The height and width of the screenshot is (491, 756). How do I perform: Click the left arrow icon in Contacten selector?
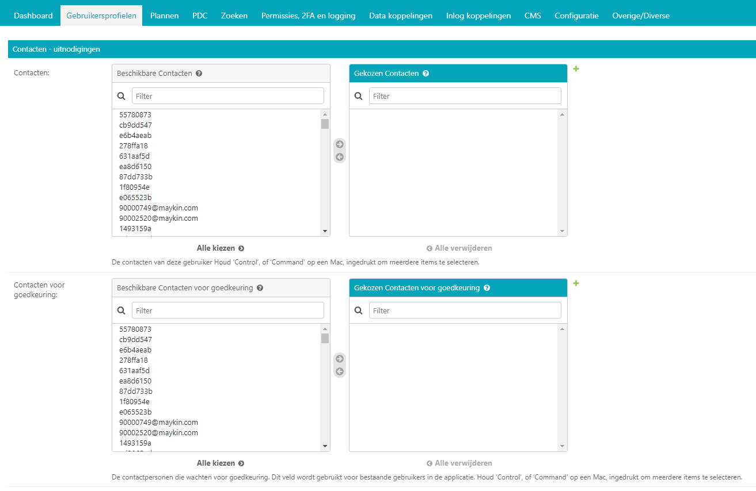click(340, 157)
